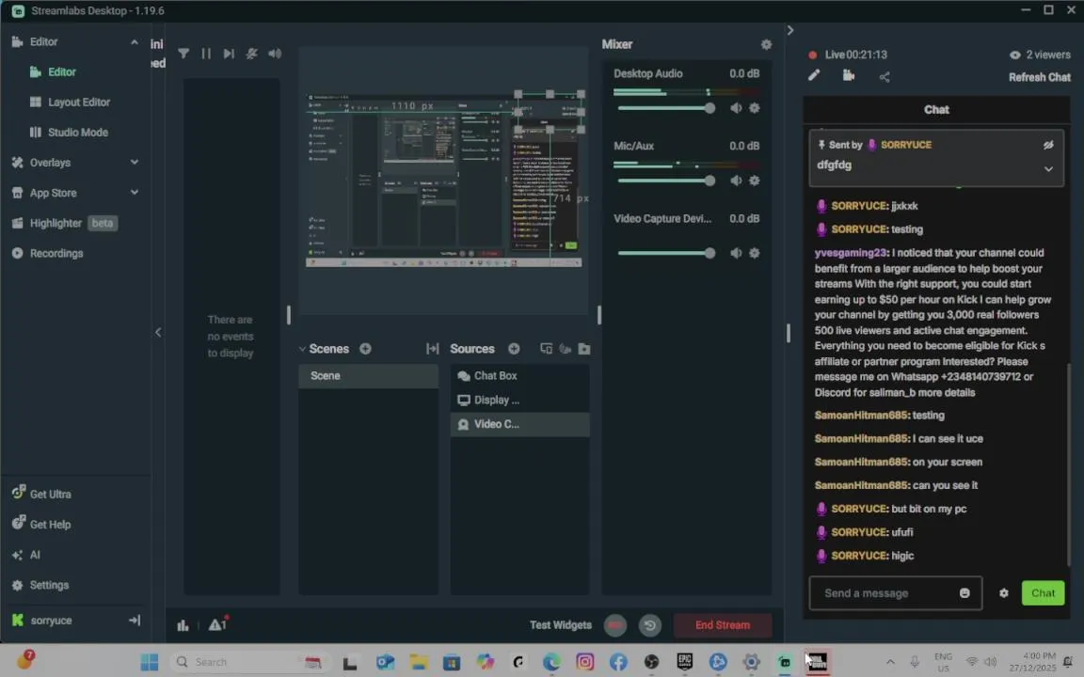Open the multistream camera icon
Screen dimensions: 1084x677
(849, 75)
